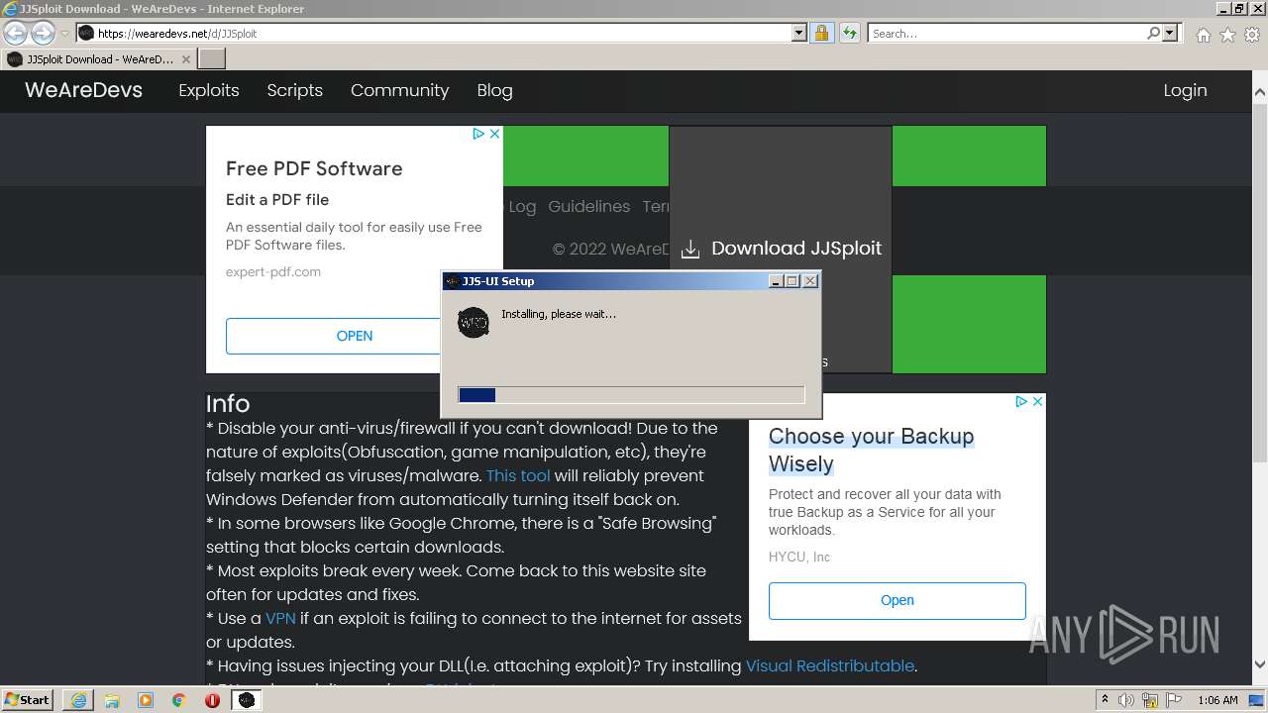
Task: Click the JJS-UI Setup title bar icon
Action: (451, 281)
